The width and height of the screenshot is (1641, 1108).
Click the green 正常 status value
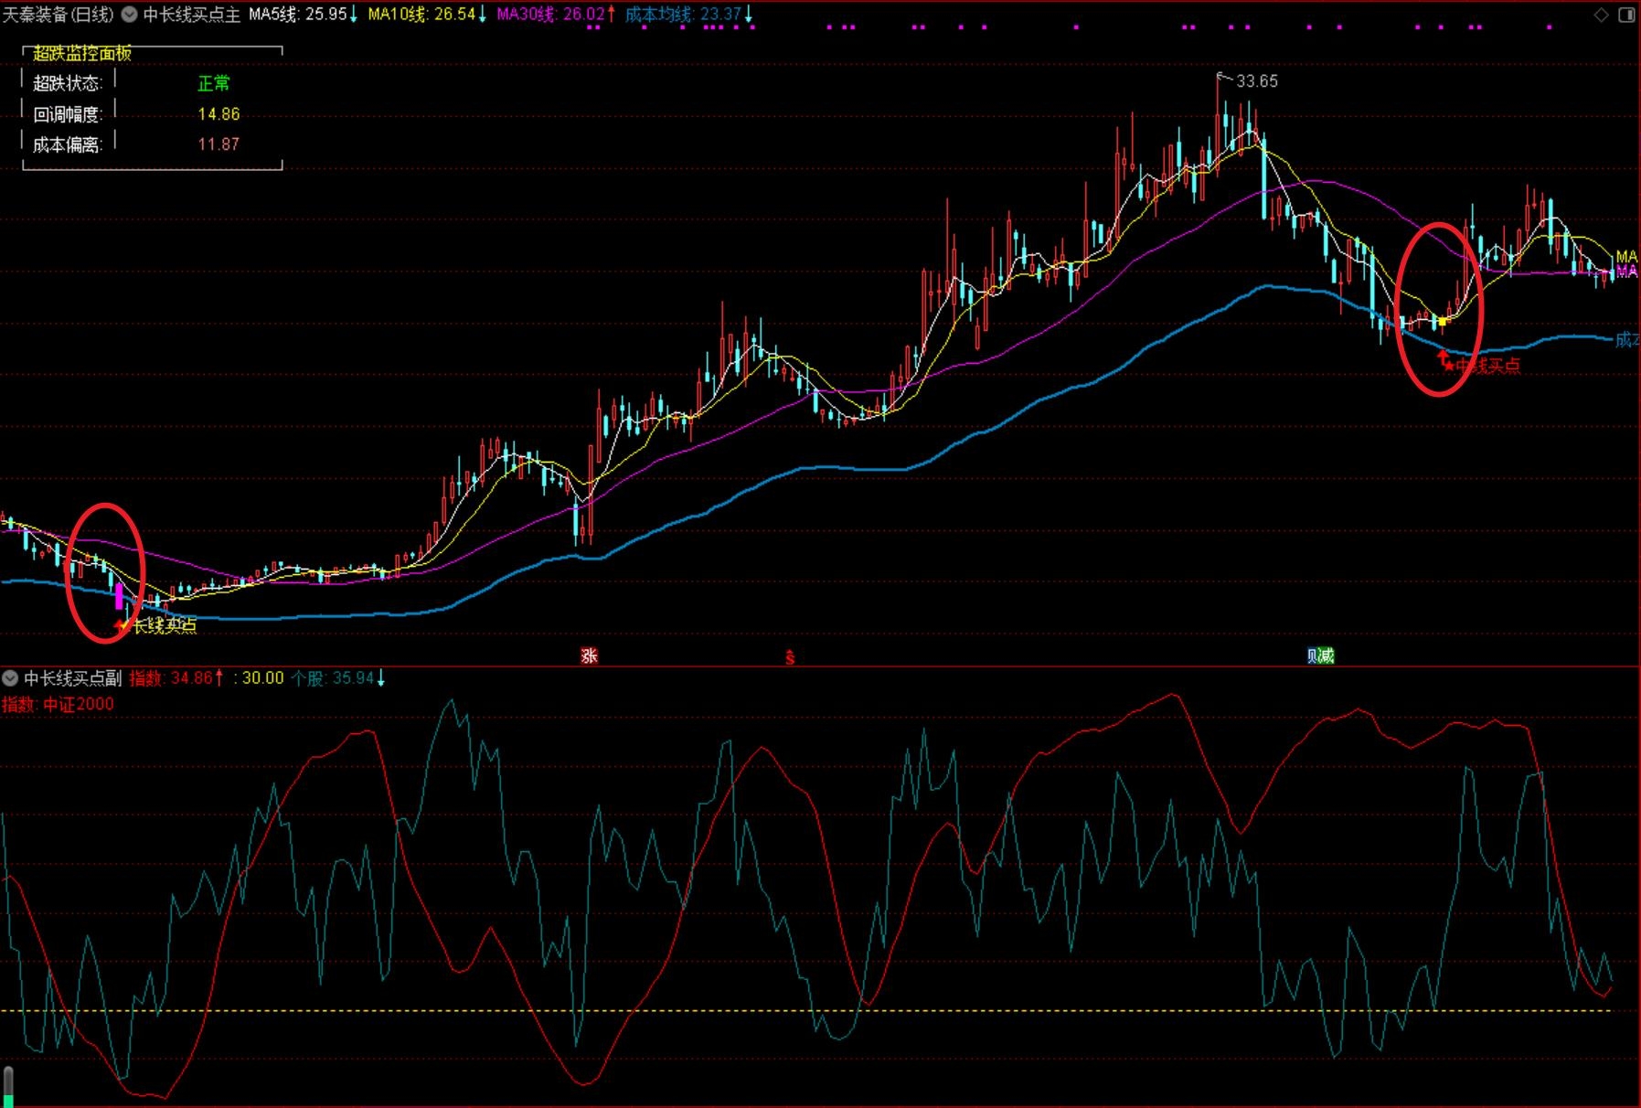(x=214, y=83)
